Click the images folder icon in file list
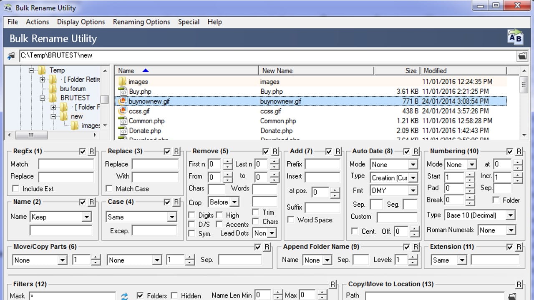This screenshot has width=534, height=300. [x=122, y=82]
